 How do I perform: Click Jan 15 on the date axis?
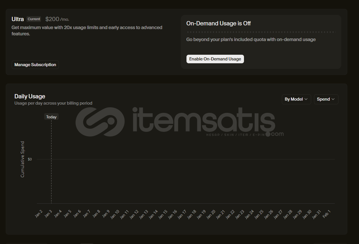(163, 214)
